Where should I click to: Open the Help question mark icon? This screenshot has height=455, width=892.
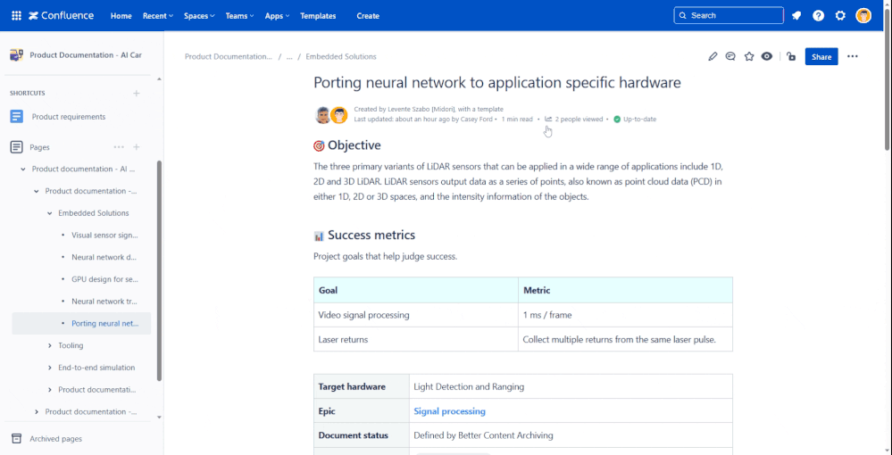click(818, 16)
